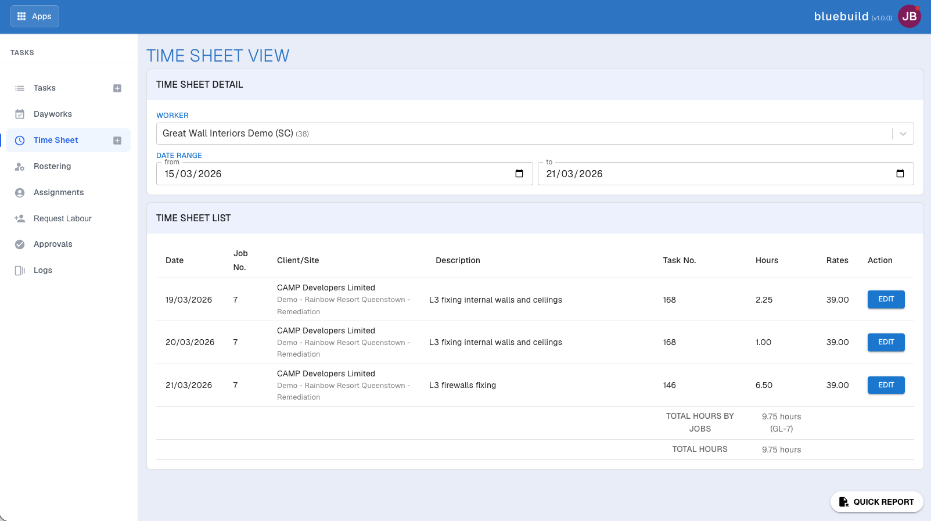
Task: Click the Worker selection field
Action: tap(535, 134)
